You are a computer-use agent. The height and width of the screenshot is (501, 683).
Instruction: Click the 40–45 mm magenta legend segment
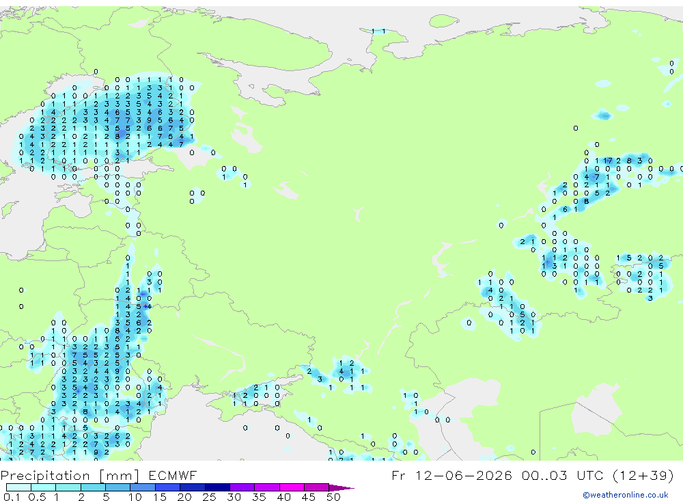292,487
